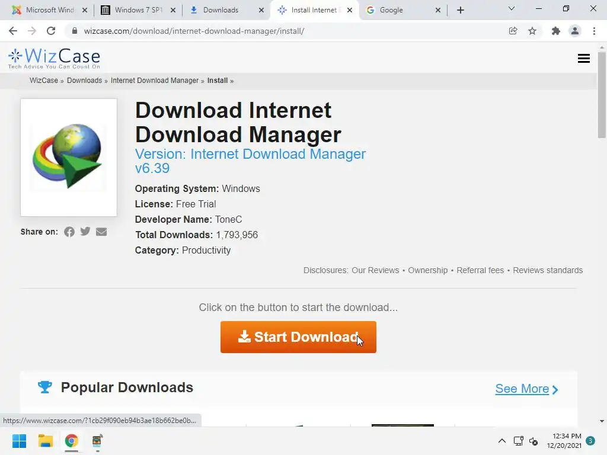Click the Internet Download Manager logo image
Image resolution: width=607 pixels, height=455 pixels.
pyautogui.click(x=69, y=156)
